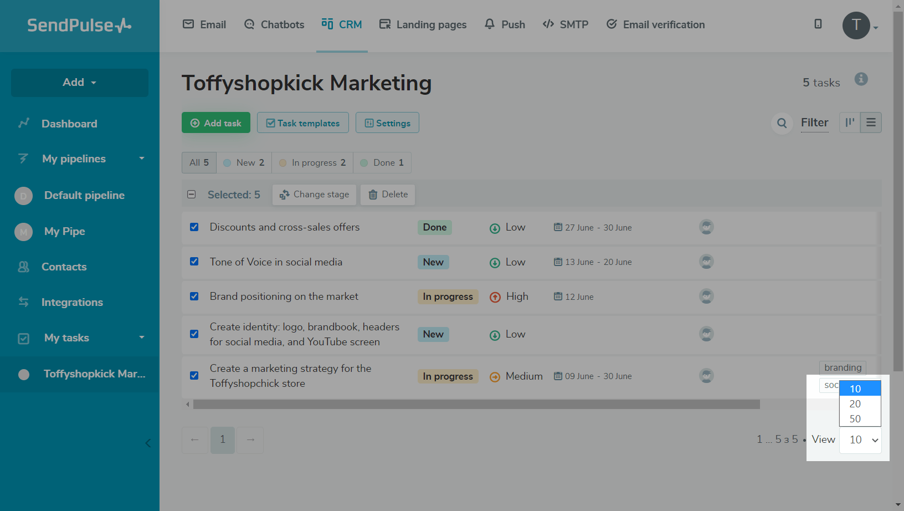Open Push tab
This screenshot has height=511, width=904.
(x=505, y=24)
